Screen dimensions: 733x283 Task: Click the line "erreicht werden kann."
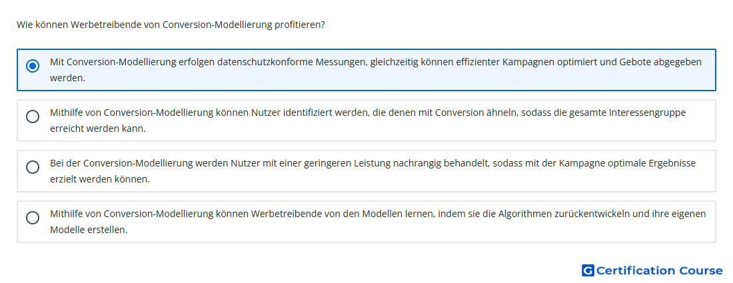tap(98, 129)
